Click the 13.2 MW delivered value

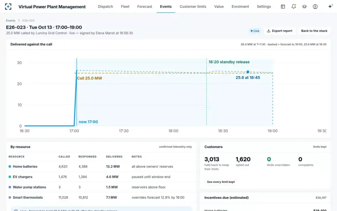[113, 167]
